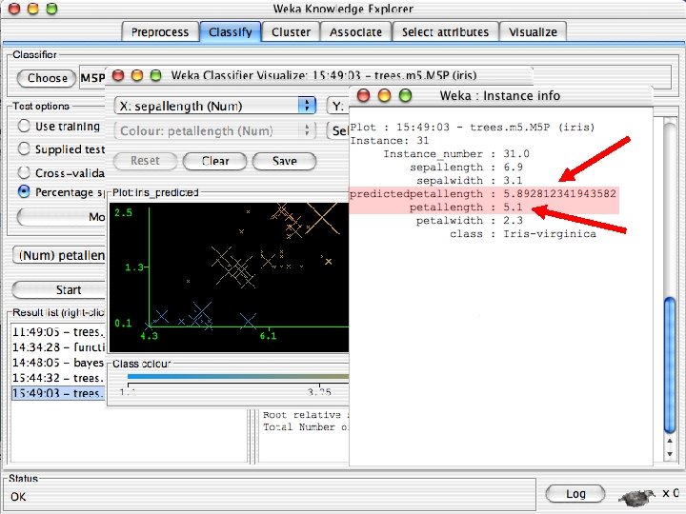Click the large orange cross in plot

[x=322, y=217]
